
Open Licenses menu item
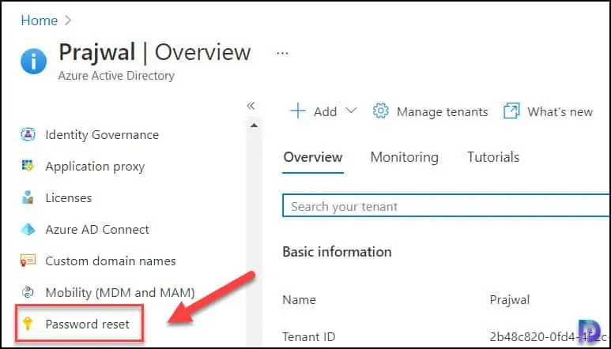(69, 197)
